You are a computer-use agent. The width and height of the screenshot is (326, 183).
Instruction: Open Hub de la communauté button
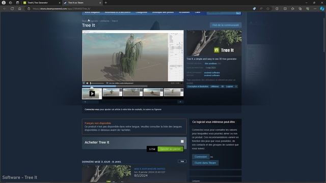pos(226,25)
